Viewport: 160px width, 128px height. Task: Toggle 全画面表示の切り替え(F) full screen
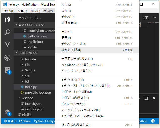pyautogui.click(x=97, y=59)
